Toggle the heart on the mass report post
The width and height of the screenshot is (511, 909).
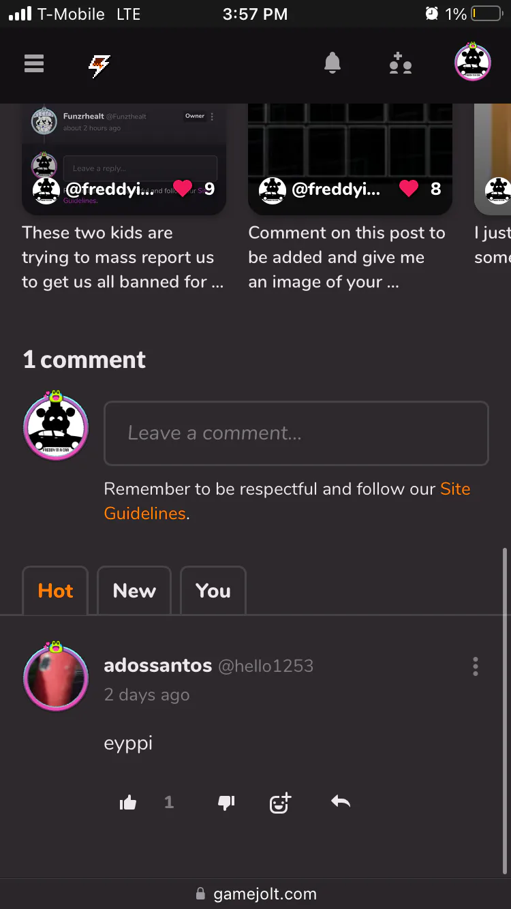point(183,189)
